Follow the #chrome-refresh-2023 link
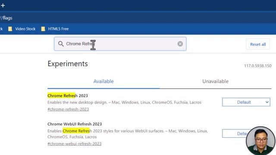Viewport: 276px width, 155px height. [68, 109]
